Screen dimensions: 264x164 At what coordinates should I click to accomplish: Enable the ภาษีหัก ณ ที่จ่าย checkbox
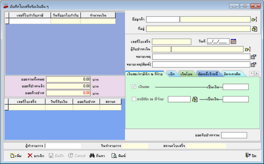click(x=134, y=99)
